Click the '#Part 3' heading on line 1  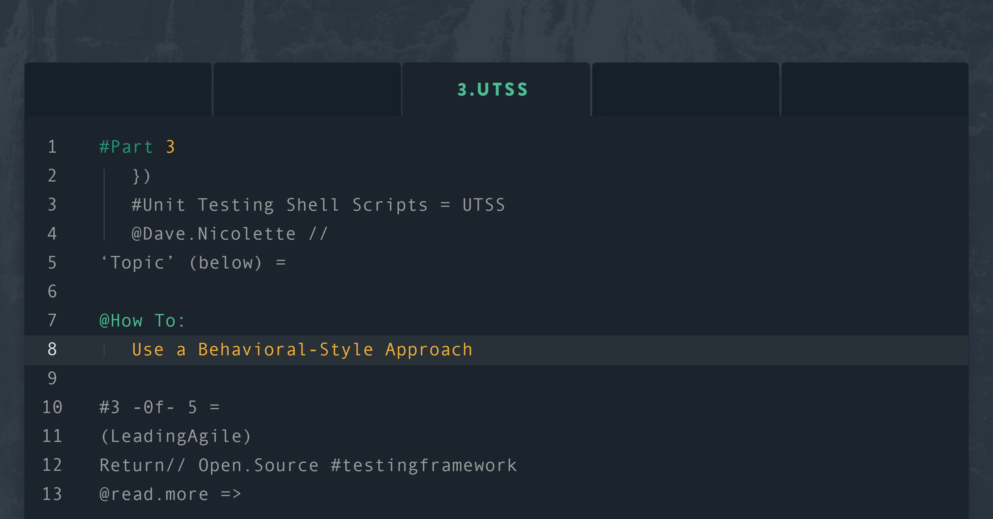pyautogui.click(x=137, y=147)
